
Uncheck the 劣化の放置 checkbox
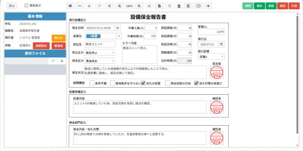coord(143,83)
